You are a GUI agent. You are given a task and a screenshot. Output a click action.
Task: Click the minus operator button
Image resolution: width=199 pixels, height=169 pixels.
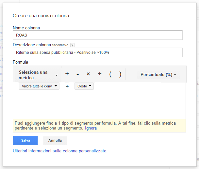[78, 74]
